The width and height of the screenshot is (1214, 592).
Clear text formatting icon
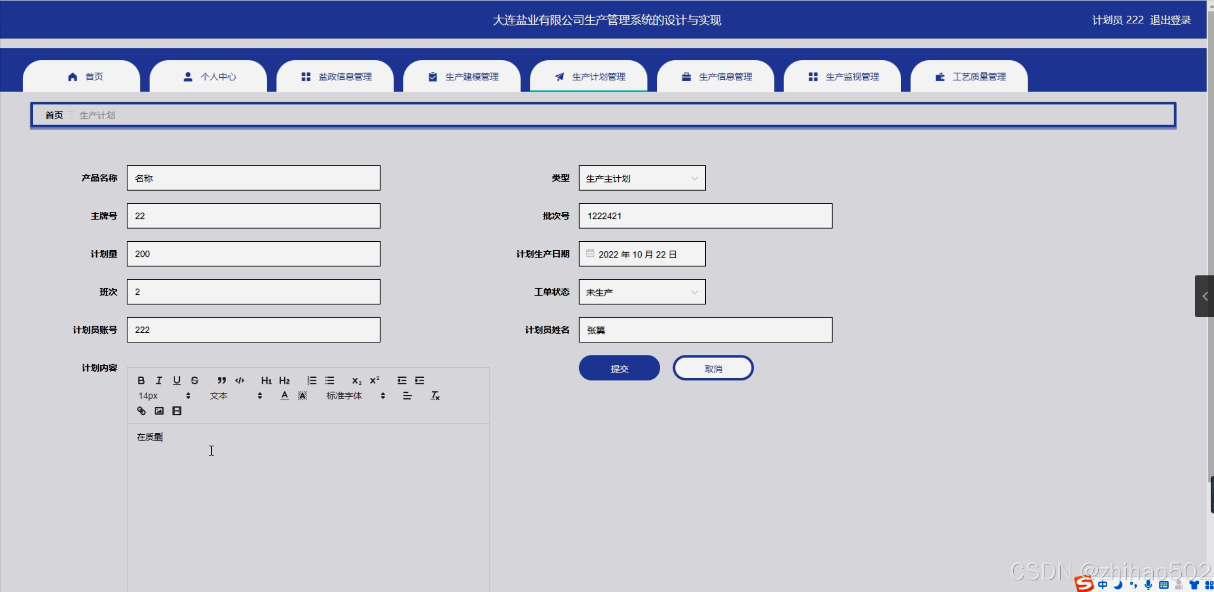coord(435,395)
